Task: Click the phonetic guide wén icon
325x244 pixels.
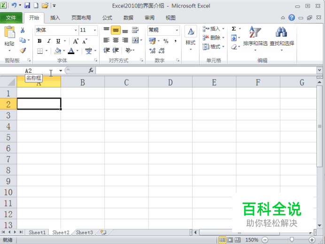Action: [88, 51]
